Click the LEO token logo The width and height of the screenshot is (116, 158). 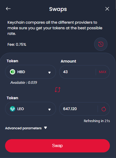[x=13, y=109]
